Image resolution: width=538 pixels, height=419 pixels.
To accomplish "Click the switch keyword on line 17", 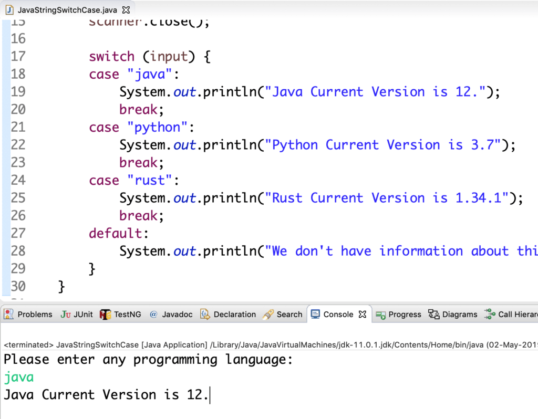I will (x=111, y=56).
